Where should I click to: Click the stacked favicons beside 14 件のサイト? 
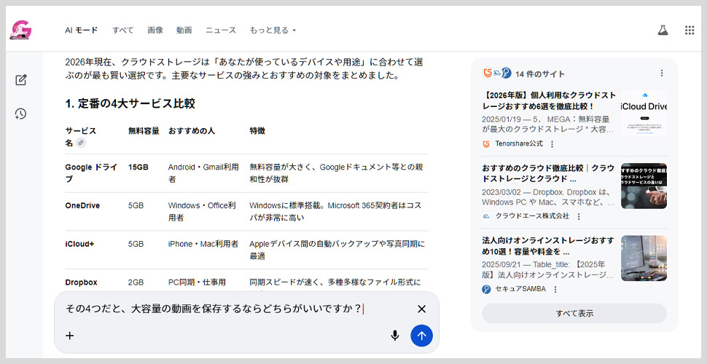click(497, 73)
